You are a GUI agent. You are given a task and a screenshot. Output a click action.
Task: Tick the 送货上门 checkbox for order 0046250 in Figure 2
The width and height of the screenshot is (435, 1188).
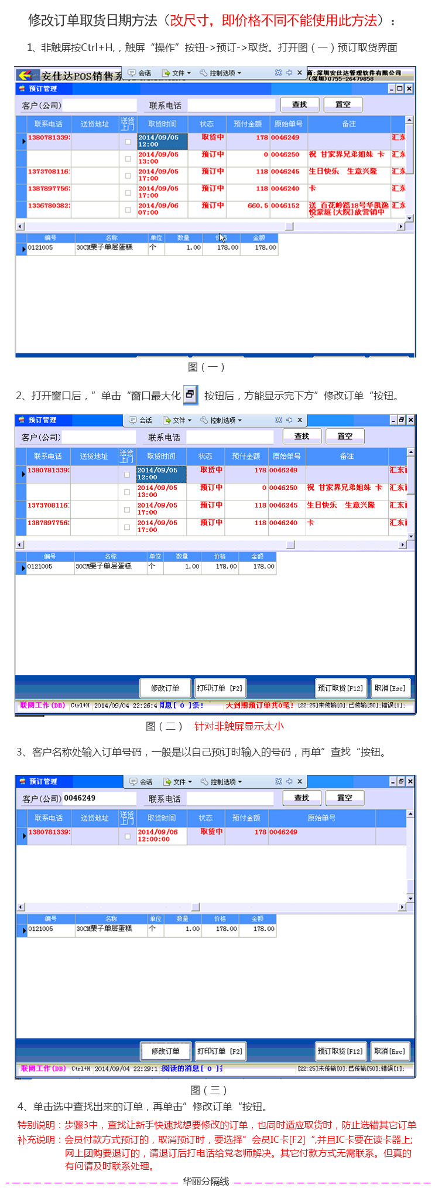click(127, 492)
